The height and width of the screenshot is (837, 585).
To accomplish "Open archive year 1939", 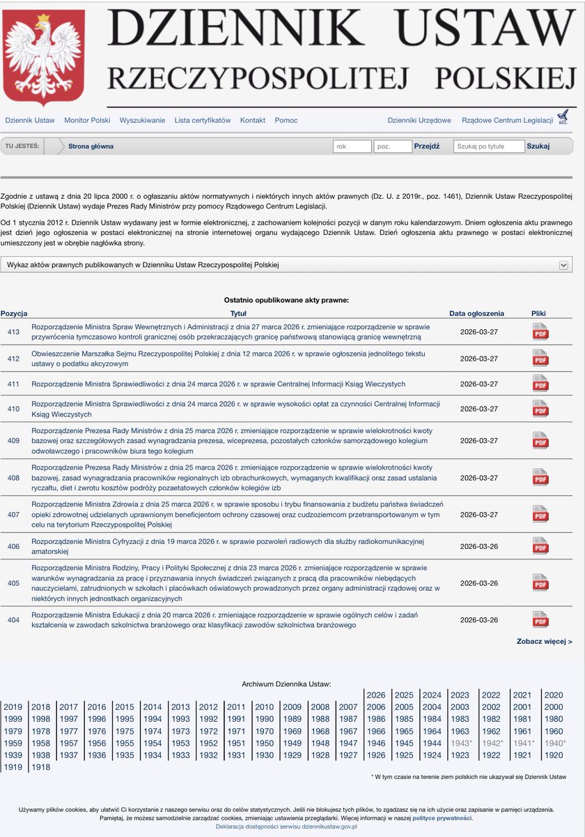I will [13, 755].
